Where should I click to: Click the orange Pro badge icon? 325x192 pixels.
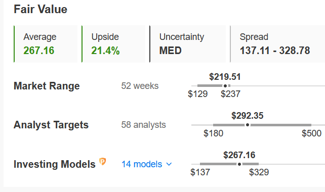click(103, 161)
